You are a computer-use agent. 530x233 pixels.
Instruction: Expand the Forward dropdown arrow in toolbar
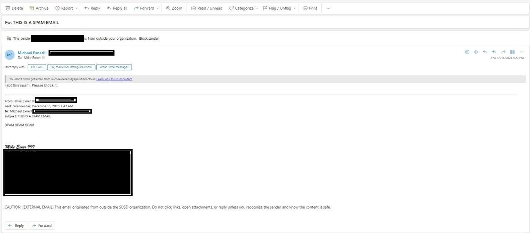158,8
